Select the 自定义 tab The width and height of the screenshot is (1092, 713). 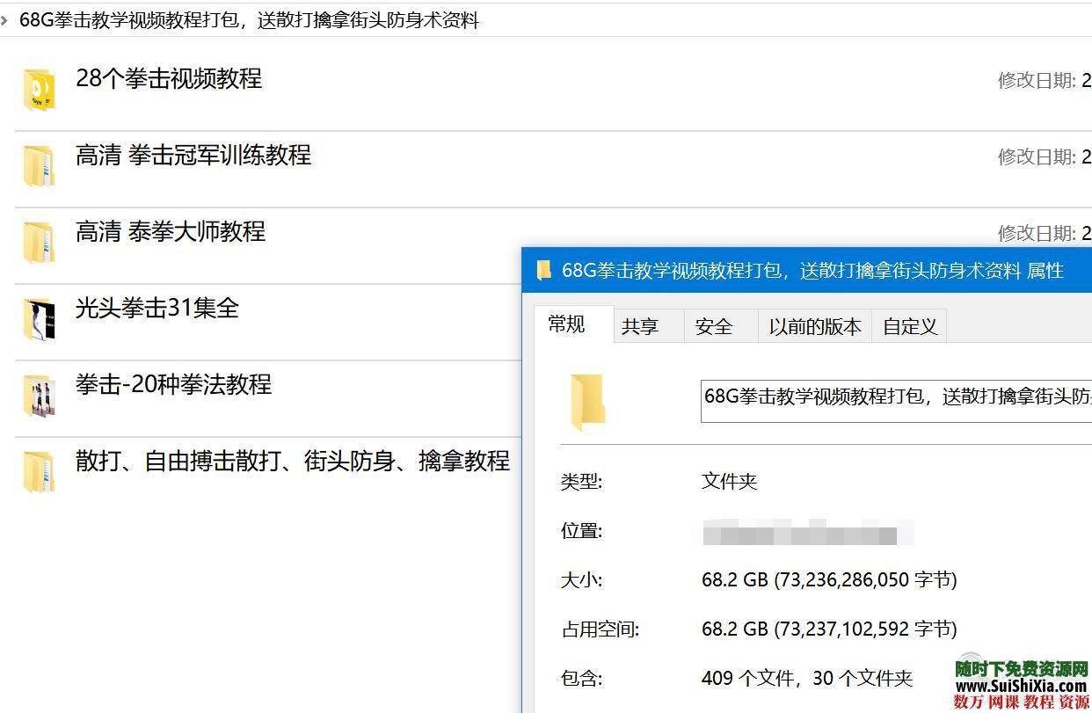[908, 325]
